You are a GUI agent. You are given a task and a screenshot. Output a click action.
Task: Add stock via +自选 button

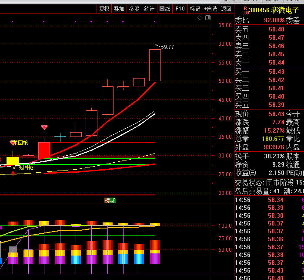210,9
